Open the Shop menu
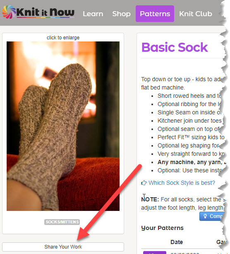 tap(122, 14)
